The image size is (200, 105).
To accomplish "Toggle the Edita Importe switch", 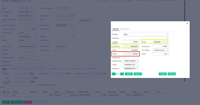I will pyautogui.click(x=124, y=58).
